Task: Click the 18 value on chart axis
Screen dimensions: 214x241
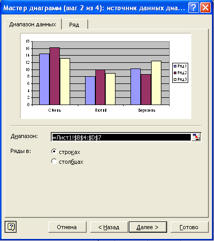Action: point(28,41)
